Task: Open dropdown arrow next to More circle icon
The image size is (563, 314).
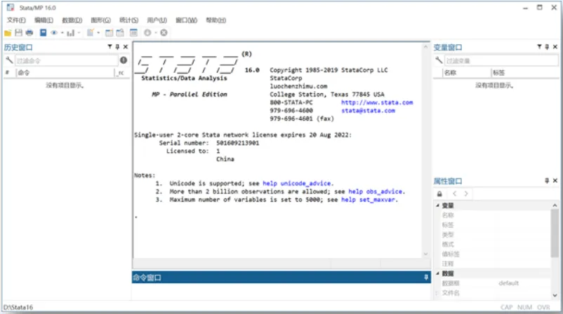Action: (x=155, y=33)
